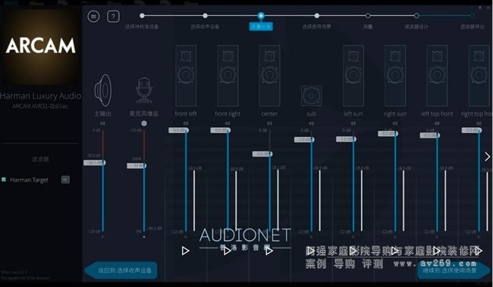Toggle the Harman Target checkbox
Image resolution: width=493 pixels, height=287 pixels.
click(x=4, y=179)
